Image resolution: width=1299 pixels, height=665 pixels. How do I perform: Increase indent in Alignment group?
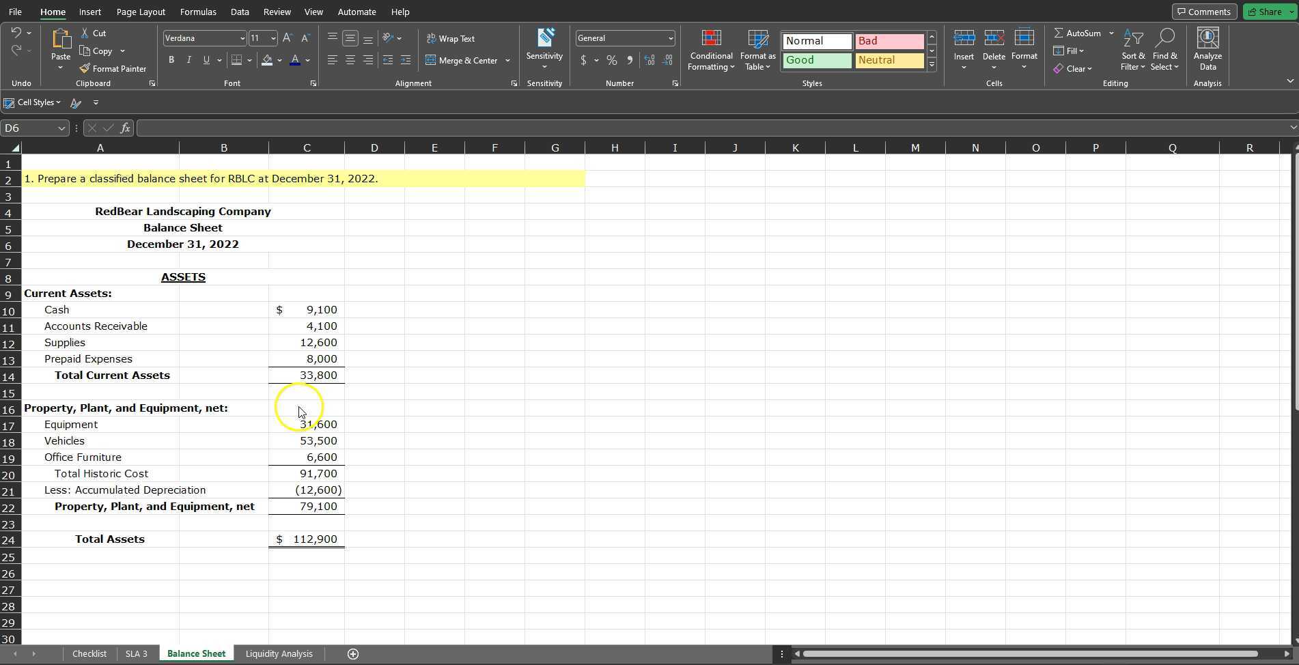tap(406, 60)
